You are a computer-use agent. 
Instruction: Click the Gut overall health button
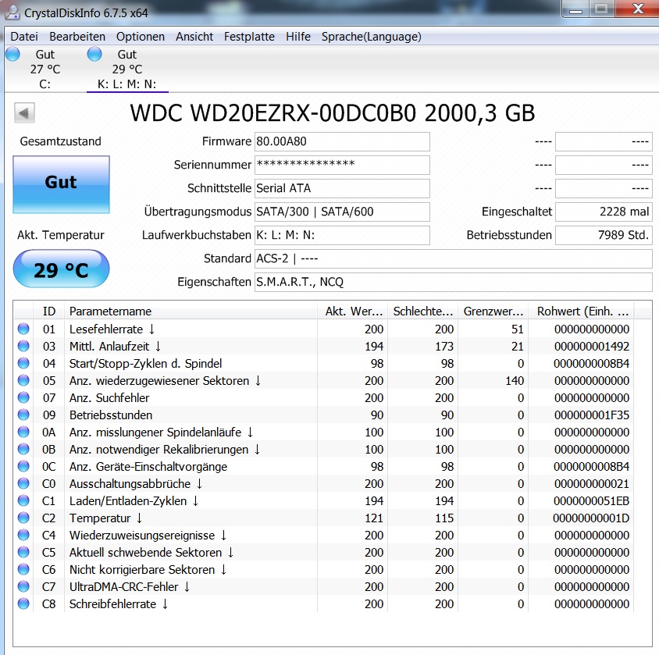[62, 184]
